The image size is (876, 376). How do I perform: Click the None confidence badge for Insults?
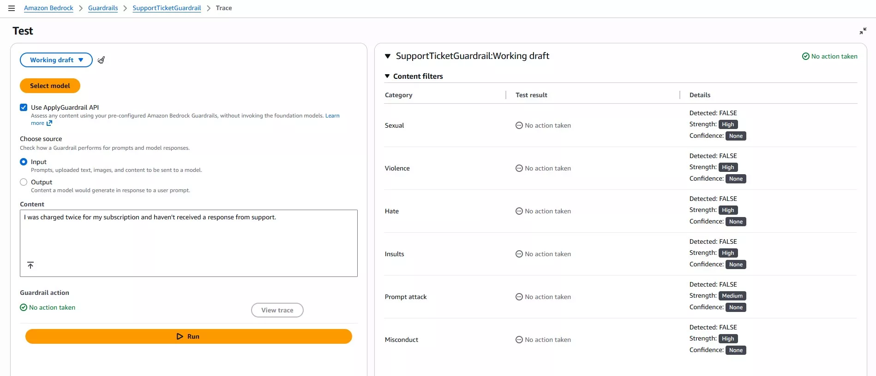click(x=736, y=264)
